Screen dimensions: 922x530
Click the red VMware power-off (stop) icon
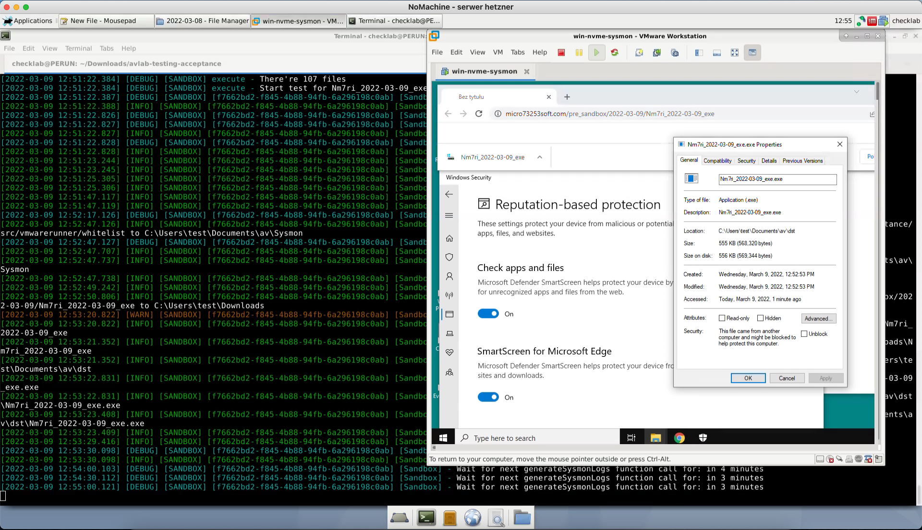(561, 53)
